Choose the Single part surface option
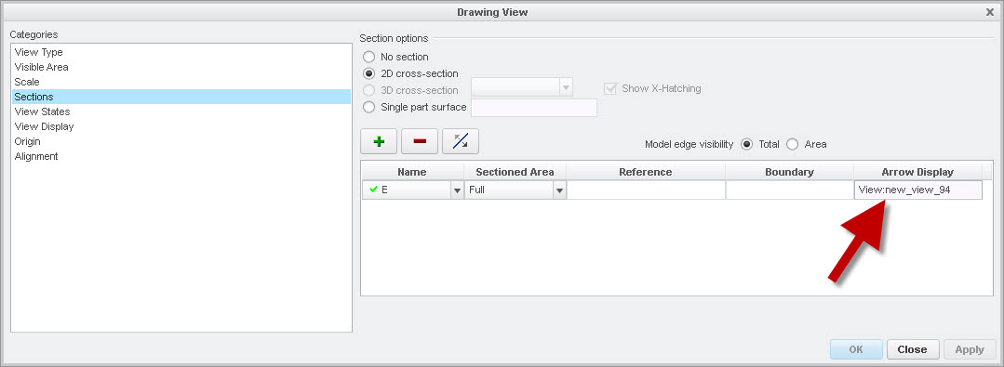1004x367 pixels. 368,107
